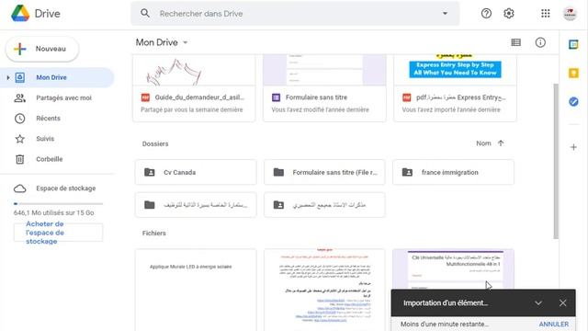Open the Mon Drive title dropdown
The width and height of the screenshot is (588, 331).
185,42
